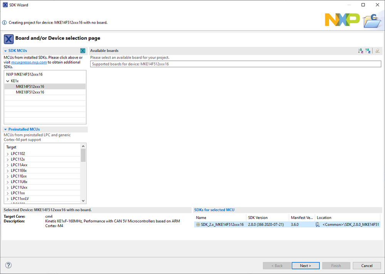The image size is (385, 274).
Task: Click the Available boards heading
Action: (x=104, y=50)
